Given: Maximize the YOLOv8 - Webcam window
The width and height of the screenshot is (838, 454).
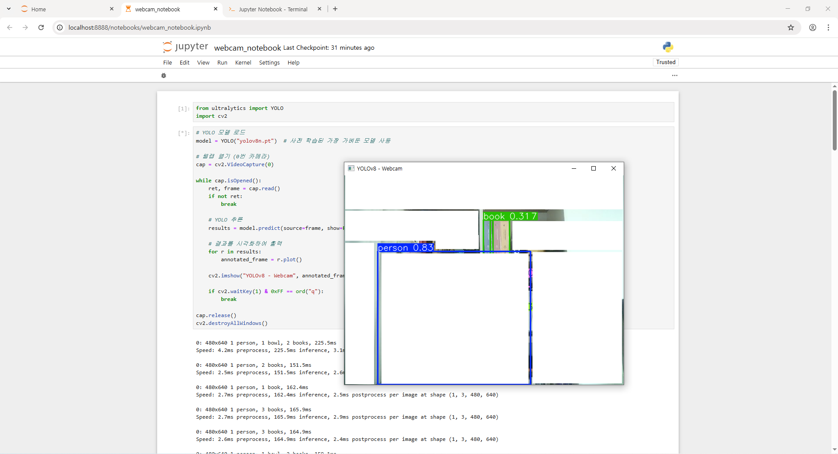Looking at the screenshot, I should point(594,168).
